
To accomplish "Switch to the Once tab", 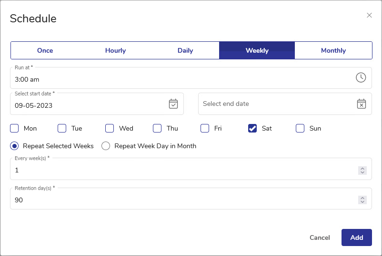I will point(45,50).
